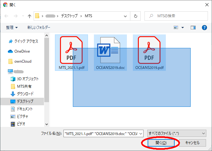Screen dimensions: 212x151
Task: Open the 整理 menu
Action: (x=12, y=28)
